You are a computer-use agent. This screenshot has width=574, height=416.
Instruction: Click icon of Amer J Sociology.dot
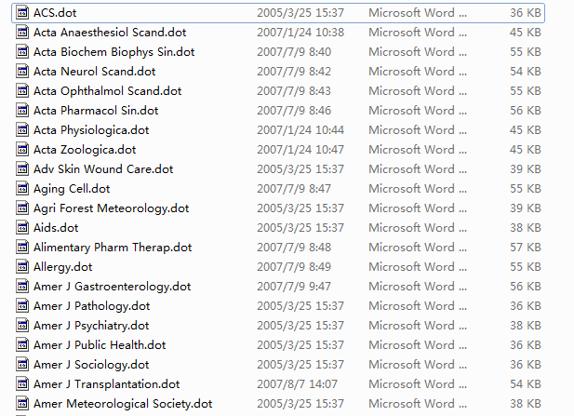(22, 365)
